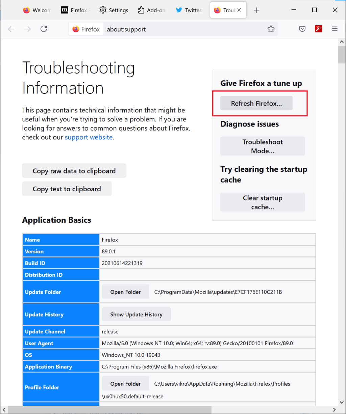Copy raw data to clipboard

74,171
